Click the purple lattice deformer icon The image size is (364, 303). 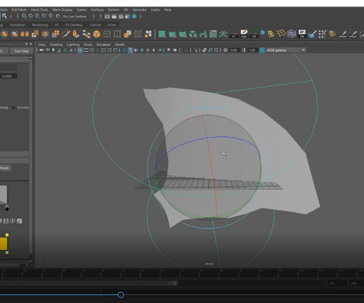click(291, 34)
